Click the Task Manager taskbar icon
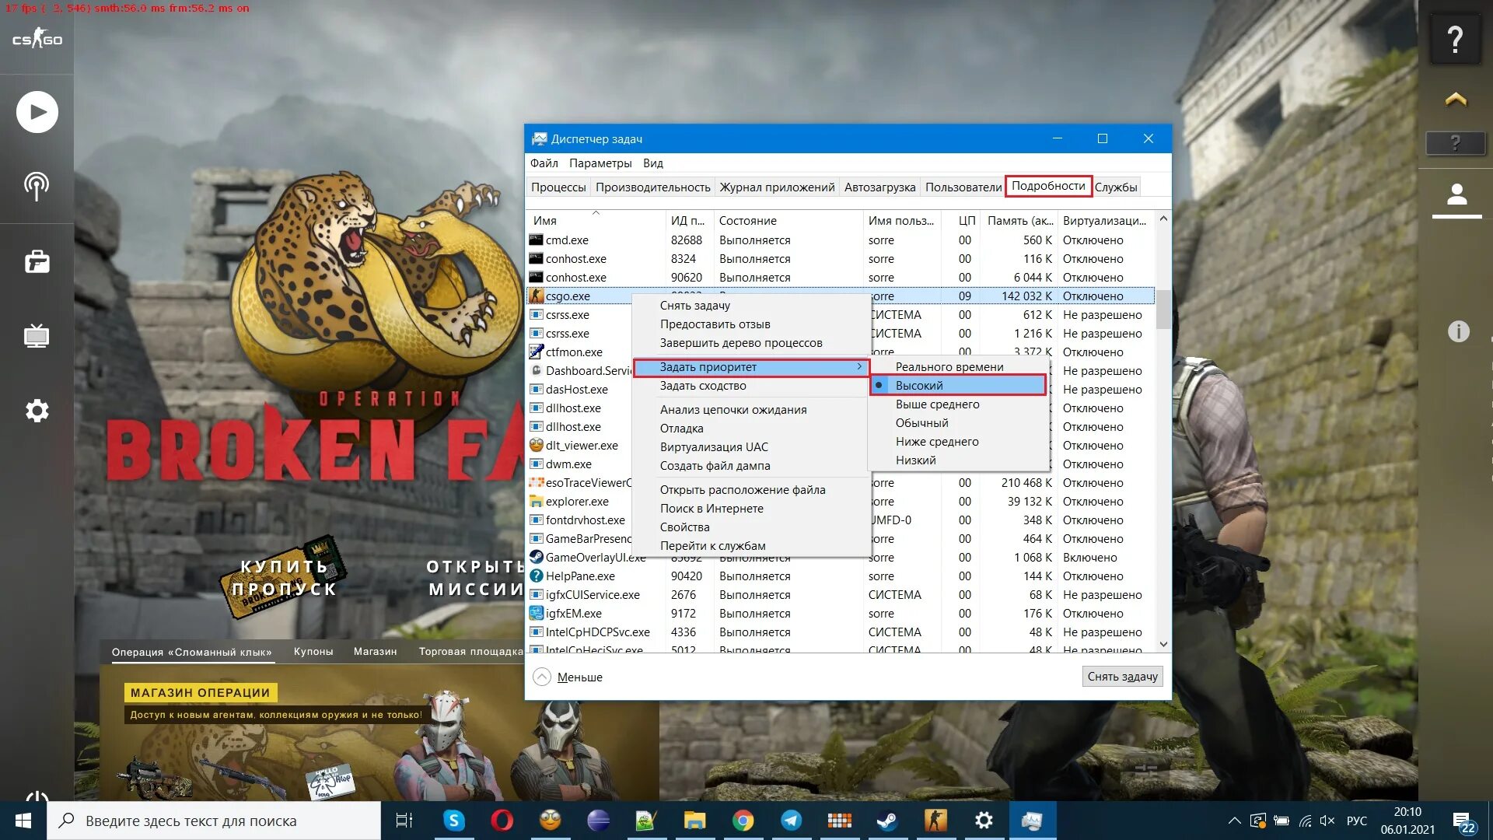The width and height of the screenshot is (1493, 840). click(x=1032, y=821)
